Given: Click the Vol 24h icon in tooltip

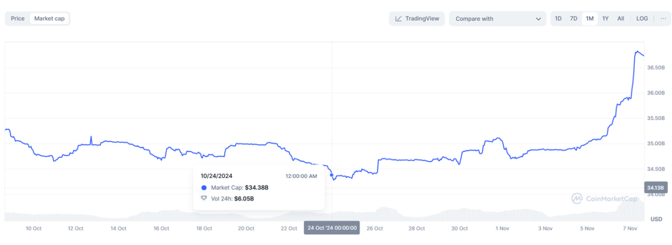Looking at the screenshot, I should tap(204, 198).
